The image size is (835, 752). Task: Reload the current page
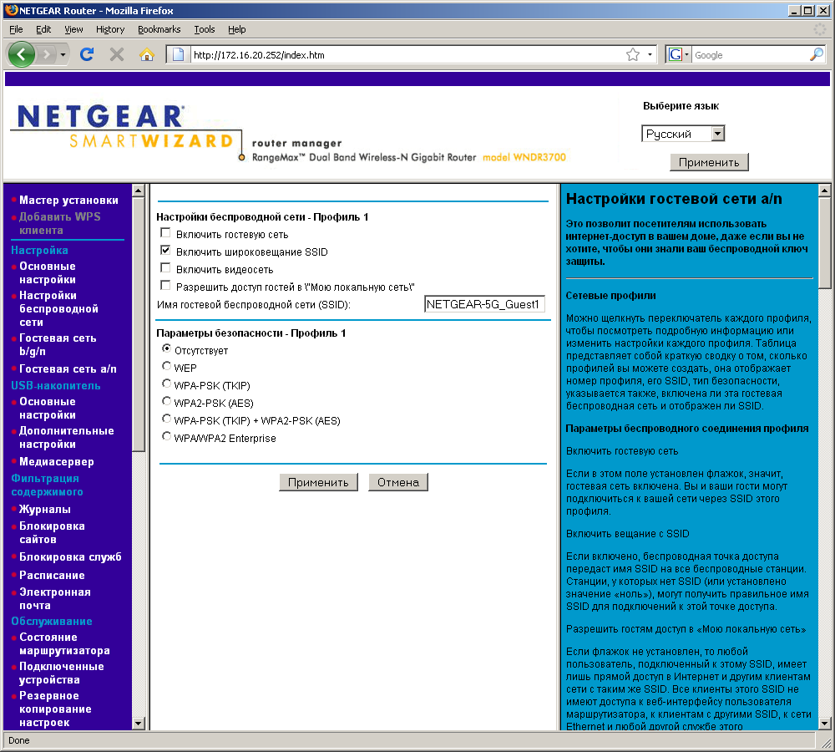point(87,54)
